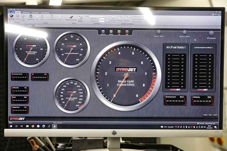Collapse the ribbon using the small arrow at right
Image resolution: width=227 pixels, height=151 pixels.
219,27
